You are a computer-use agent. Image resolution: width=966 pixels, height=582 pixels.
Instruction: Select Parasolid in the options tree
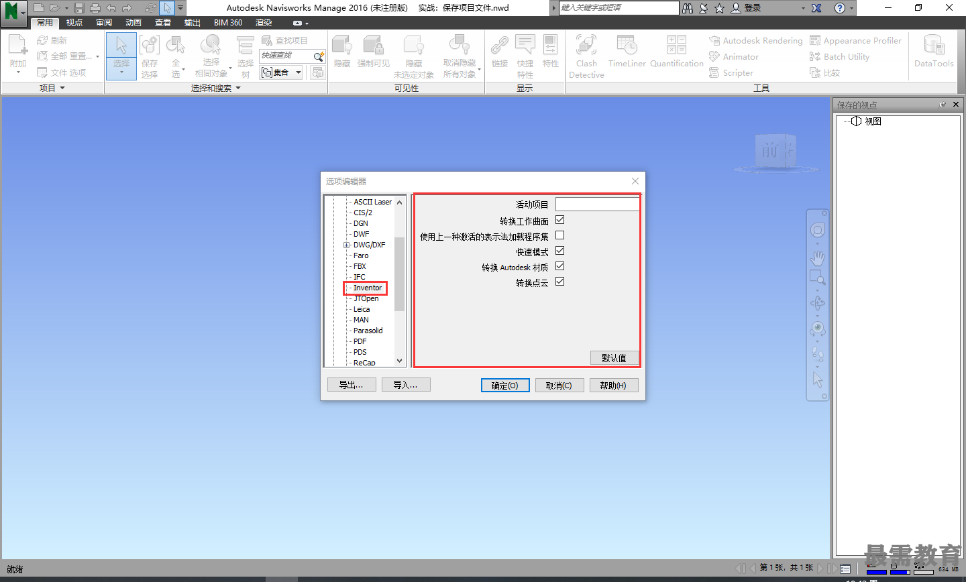[368, 331]
